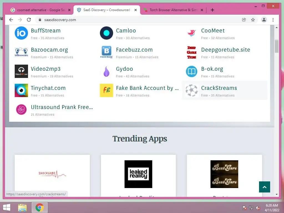284x213 pixels.
Task: Click the CooMeet pink bird icon
Action: tap(191, 33)
